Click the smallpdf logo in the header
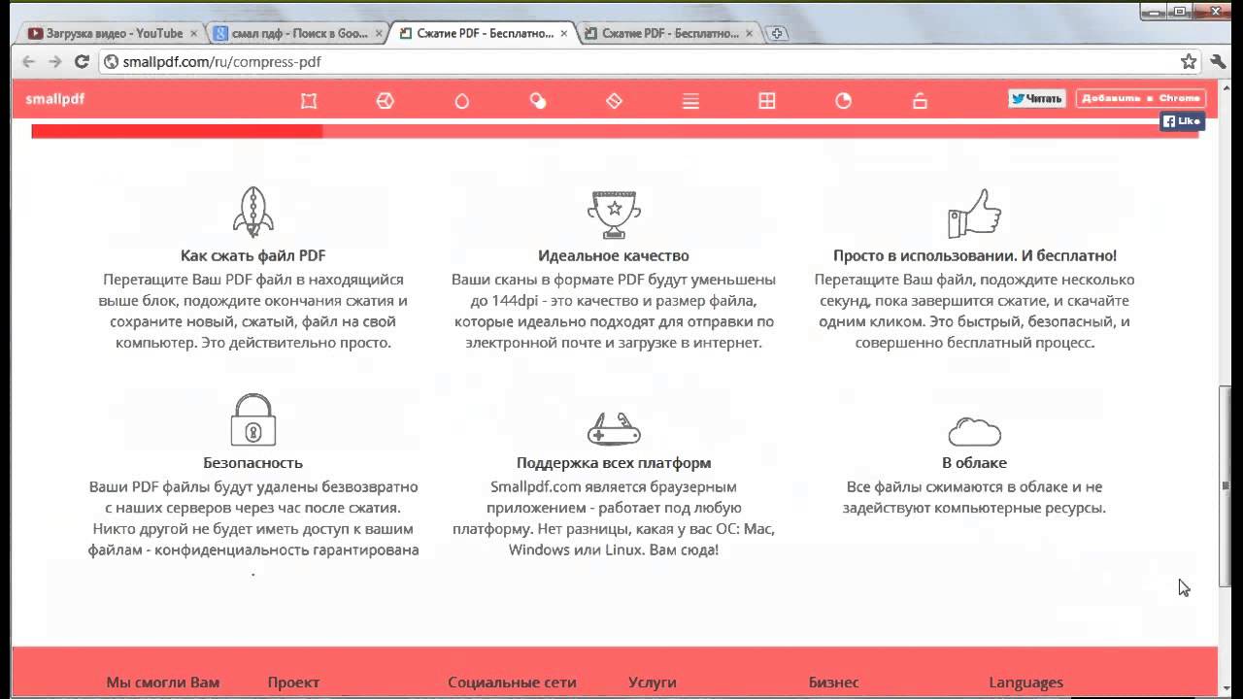The height and width of the screenshot is (699, 1243). tap(55, 99)
